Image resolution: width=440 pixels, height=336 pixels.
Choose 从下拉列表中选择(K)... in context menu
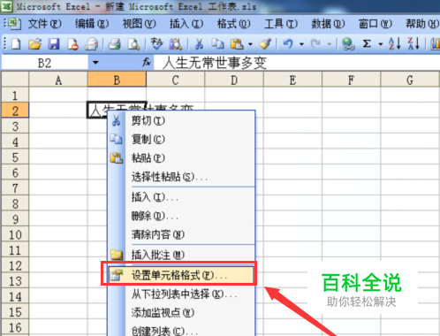coord(181,294)
